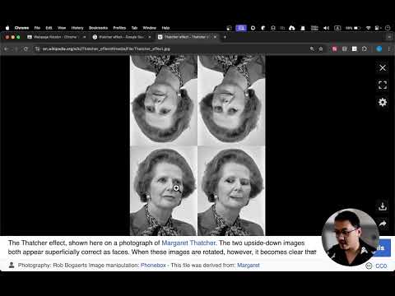Open media viewer settings gear

pyautogui.click(x=383, y=102)
